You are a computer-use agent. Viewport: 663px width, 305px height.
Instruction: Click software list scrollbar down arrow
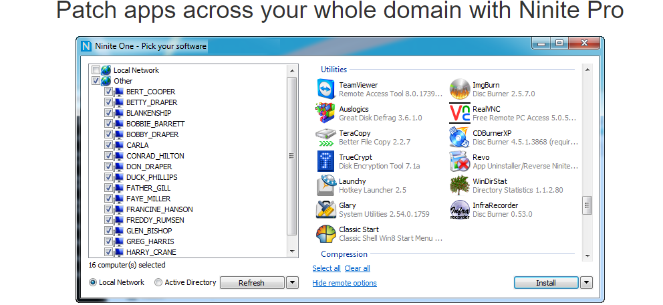coord(587,256)
